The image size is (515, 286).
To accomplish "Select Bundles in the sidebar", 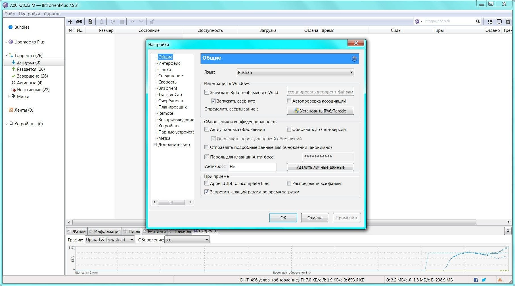I will point(22,27).
